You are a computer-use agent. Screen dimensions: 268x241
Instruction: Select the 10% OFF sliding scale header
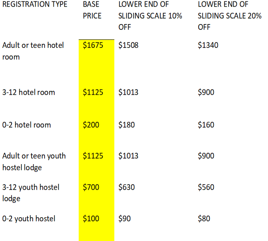150,16
